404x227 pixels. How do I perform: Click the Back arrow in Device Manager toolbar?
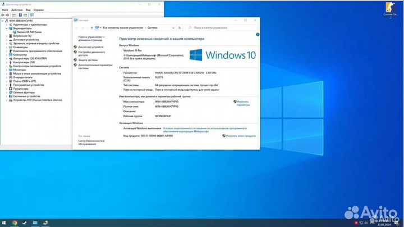(3, 15)
